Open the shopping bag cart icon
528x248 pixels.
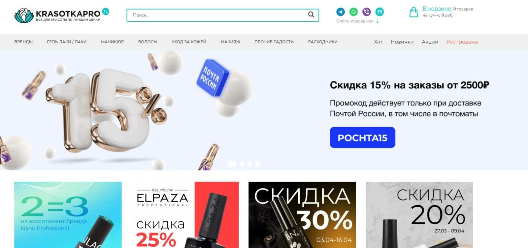(x=413, y=12)
